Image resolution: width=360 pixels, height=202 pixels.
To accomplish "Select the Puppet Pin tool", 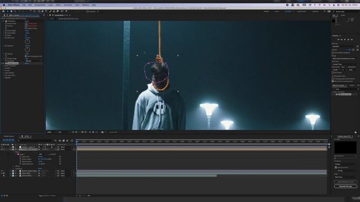I will 66,11.
